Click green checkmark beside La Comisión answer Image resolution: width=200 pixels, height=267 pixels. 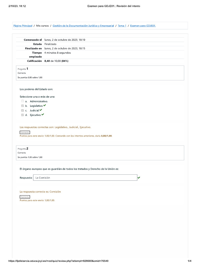pos(139,178)
